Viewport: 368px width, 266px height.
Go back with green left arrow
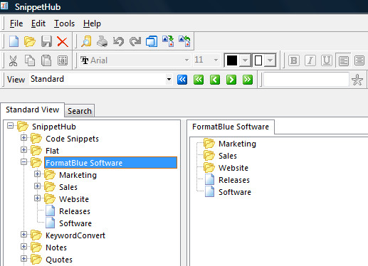[x=215, y=80]
